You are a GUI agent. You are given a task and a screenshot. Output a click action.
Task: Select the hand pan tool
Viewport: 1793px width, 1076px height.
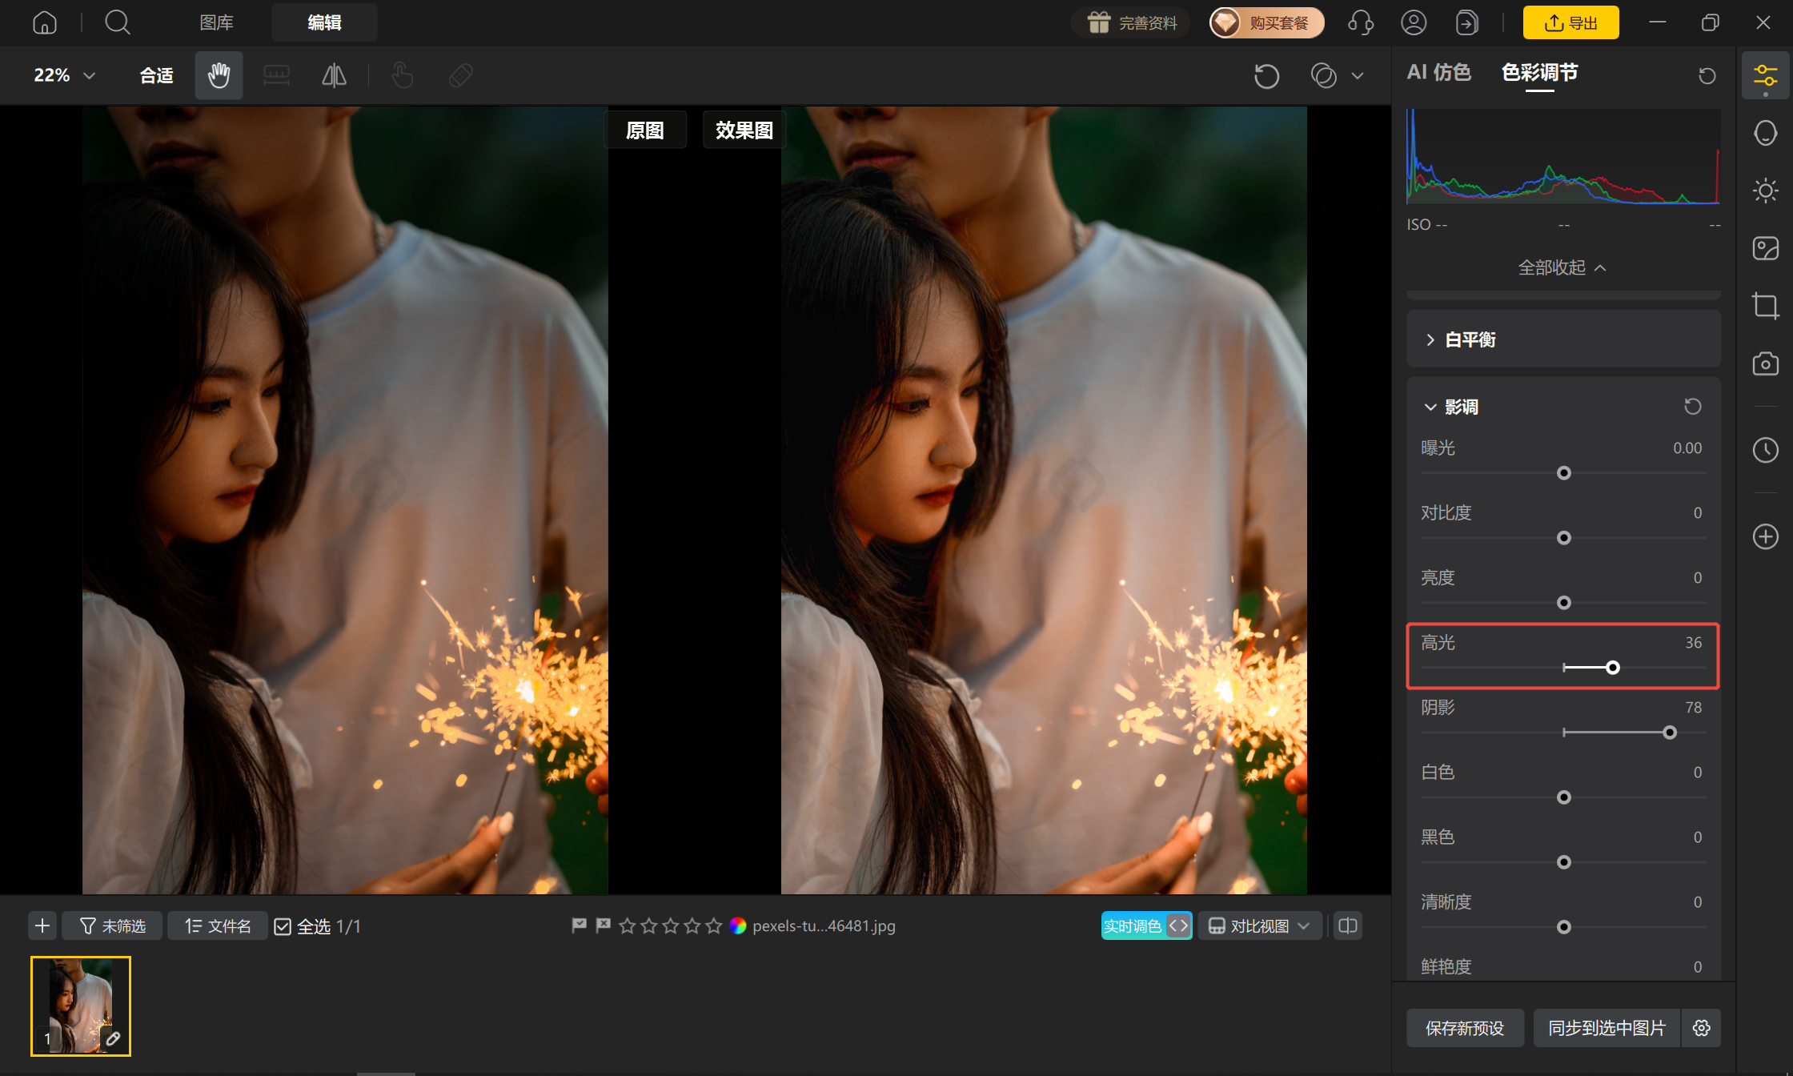[x=219, y=75]
